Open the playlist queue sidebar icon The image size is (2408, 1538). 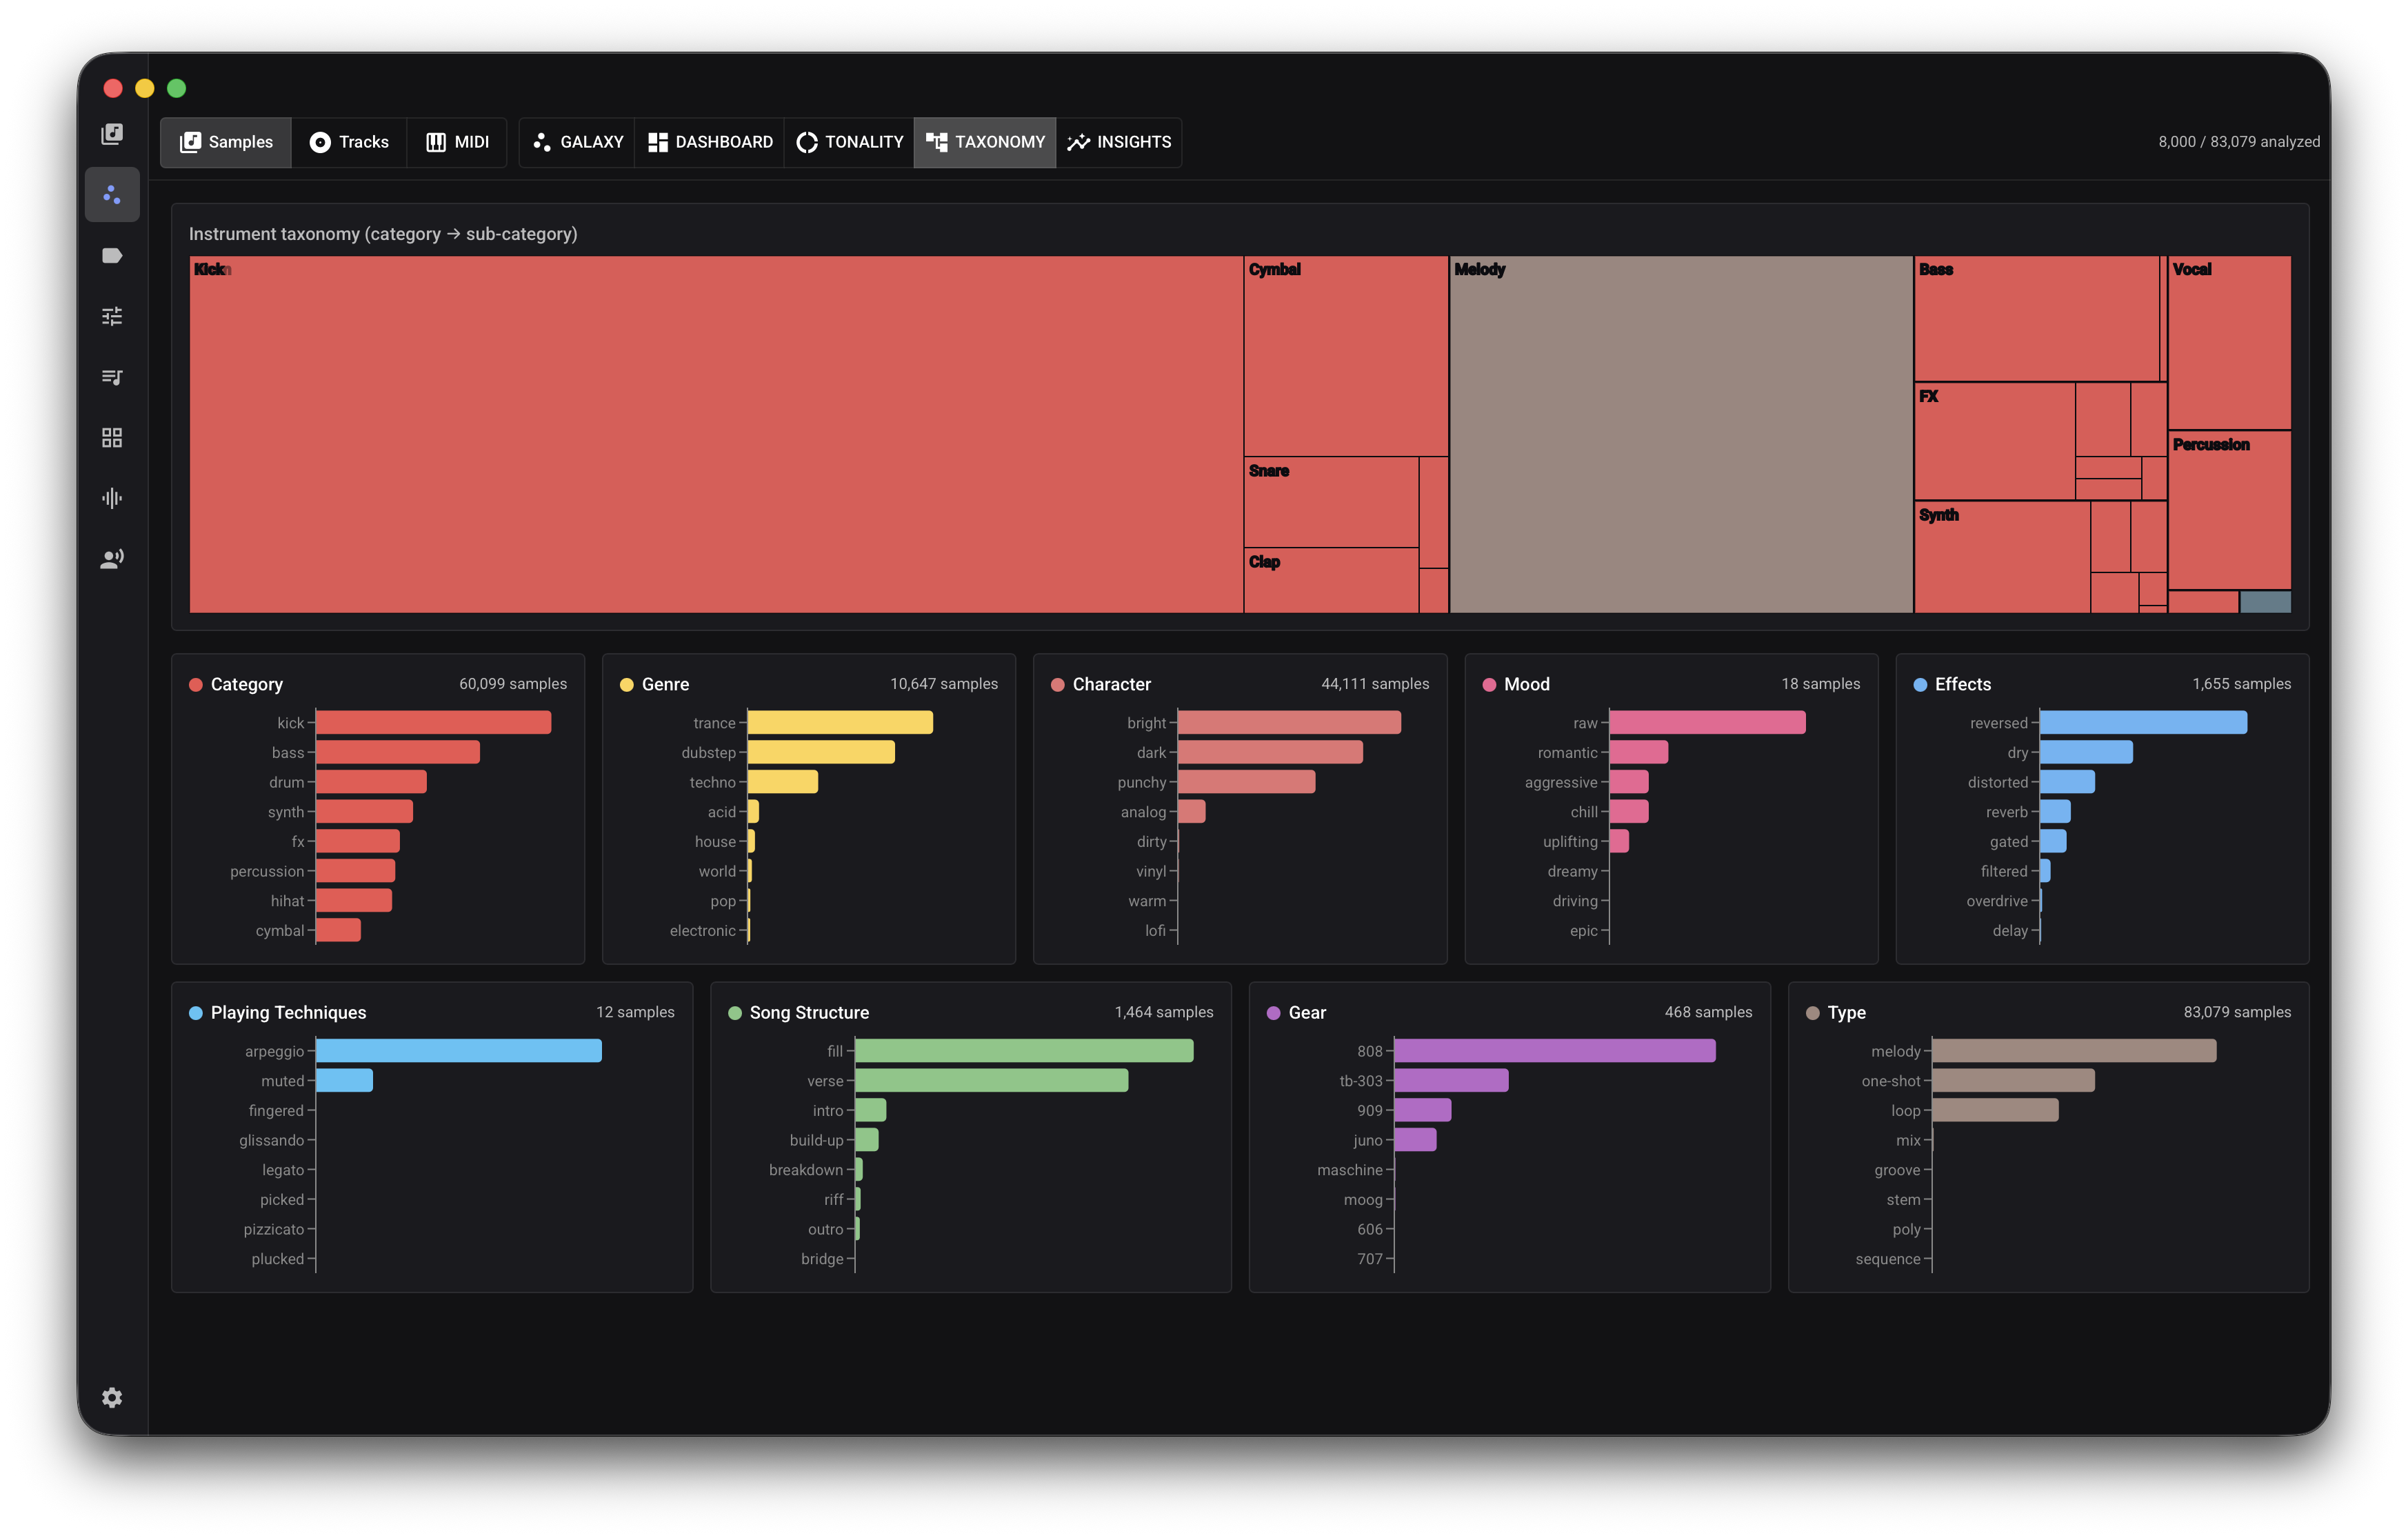pyautogui.click(x=112, y=377)
